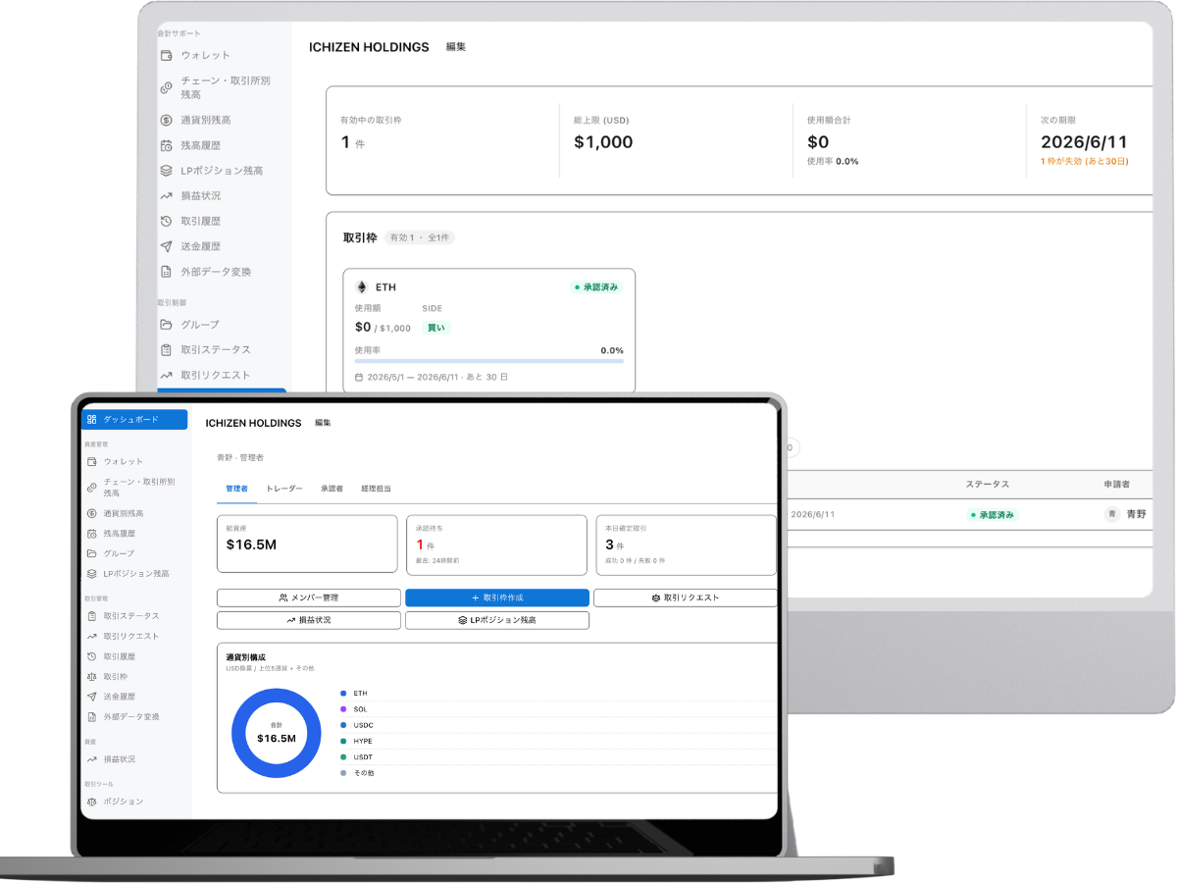Click 青野 applicant avatar in table row

point(1111,513)
